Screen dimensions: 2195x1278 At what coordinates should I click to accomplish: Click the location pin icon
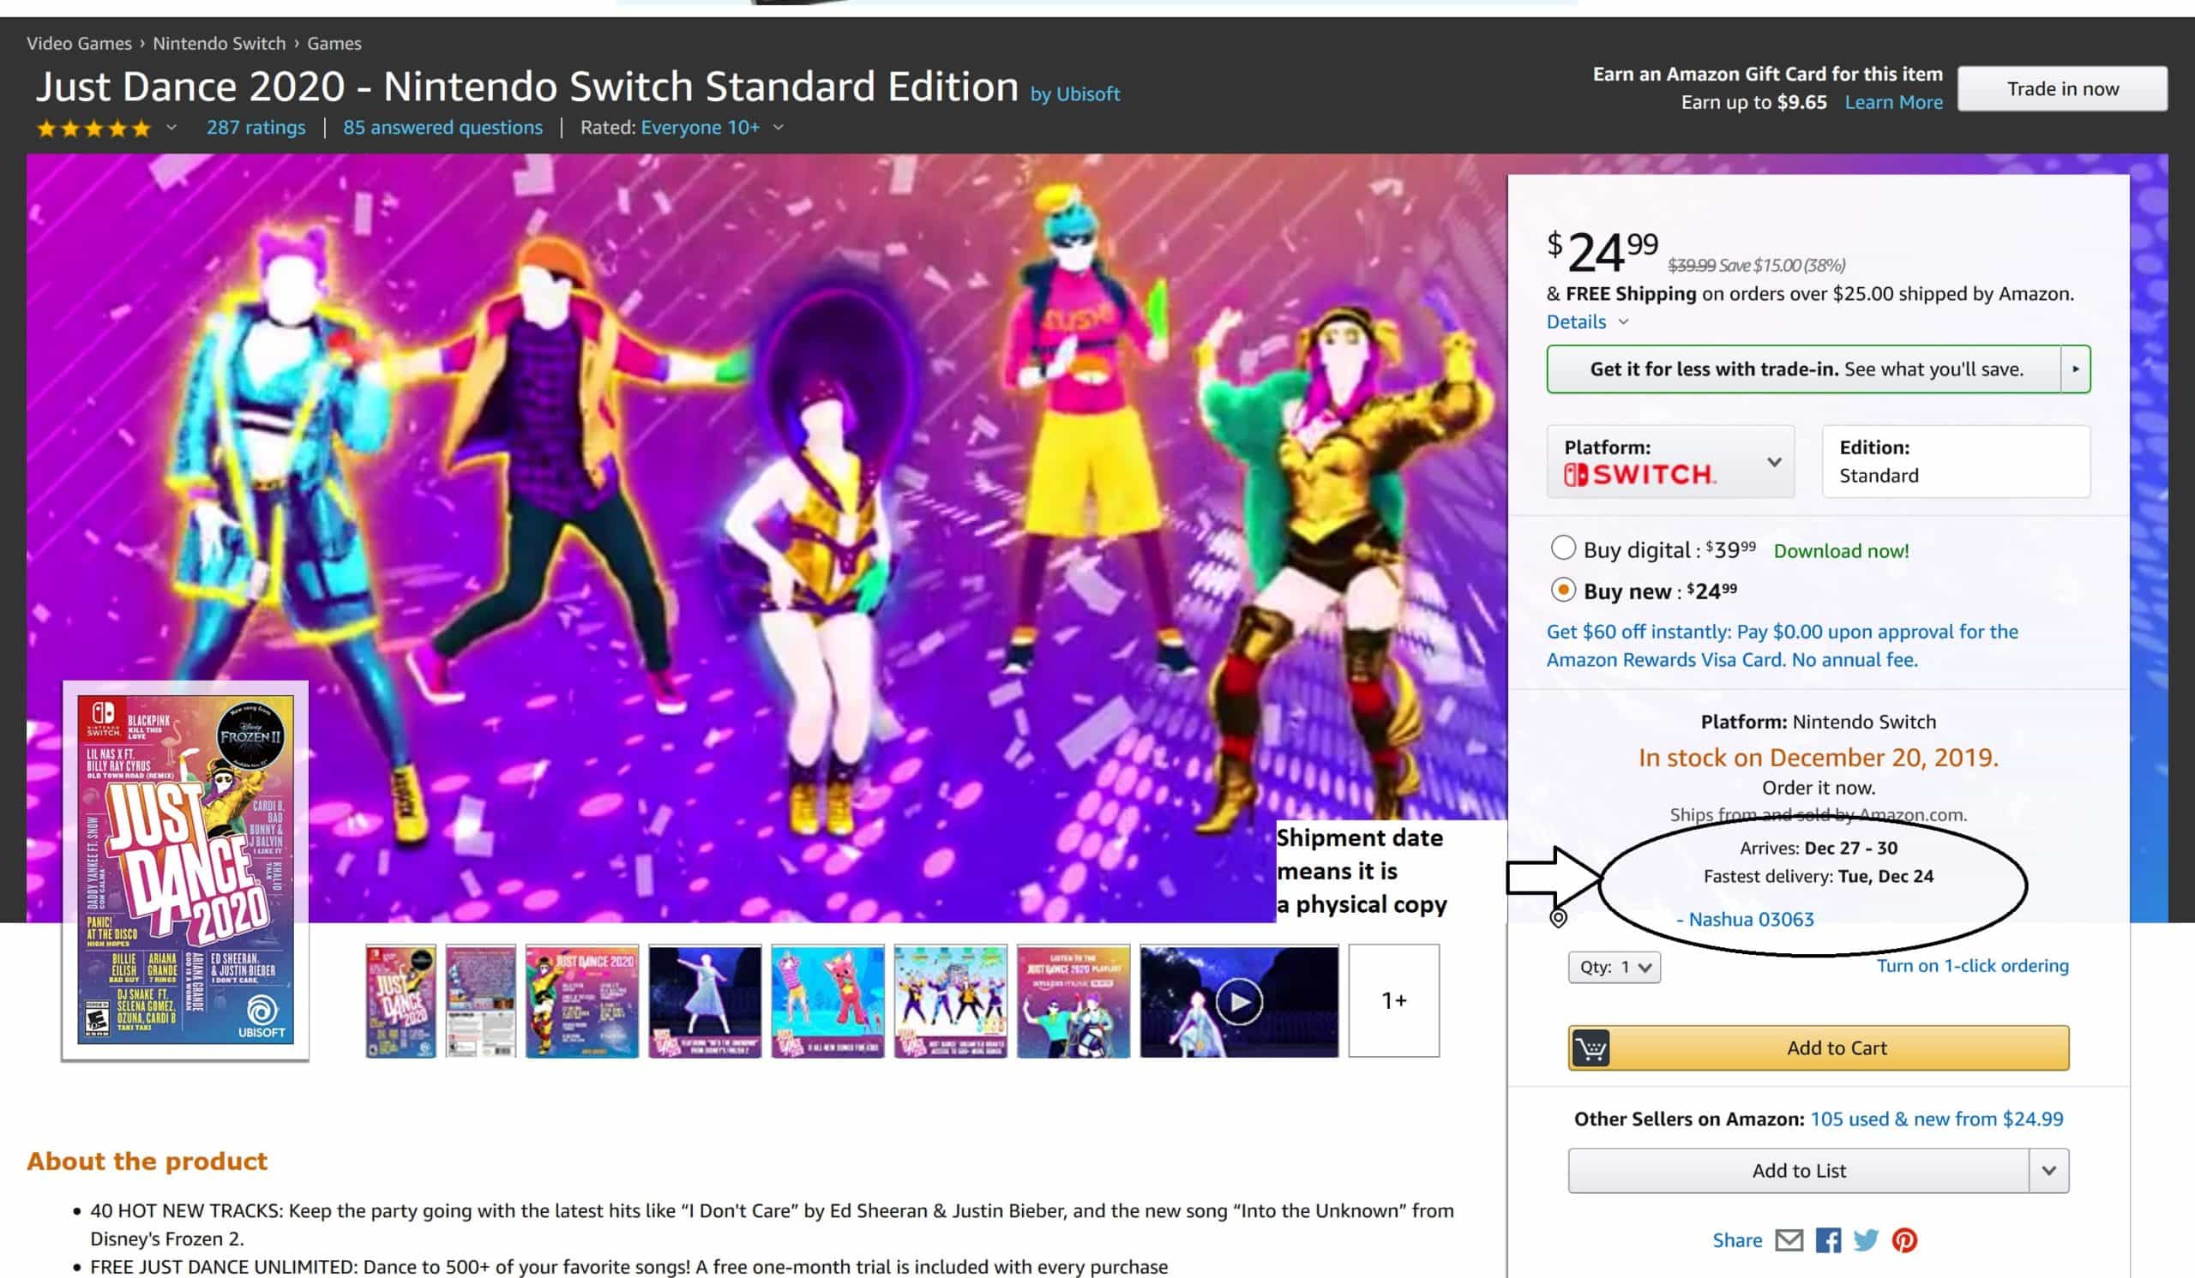pyautogui.click(x=1558, y=919)
